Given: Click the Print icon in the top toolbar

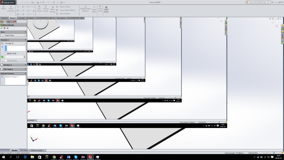Looking at the screenshot, I should pyautogui.click(x=38, y=2).
